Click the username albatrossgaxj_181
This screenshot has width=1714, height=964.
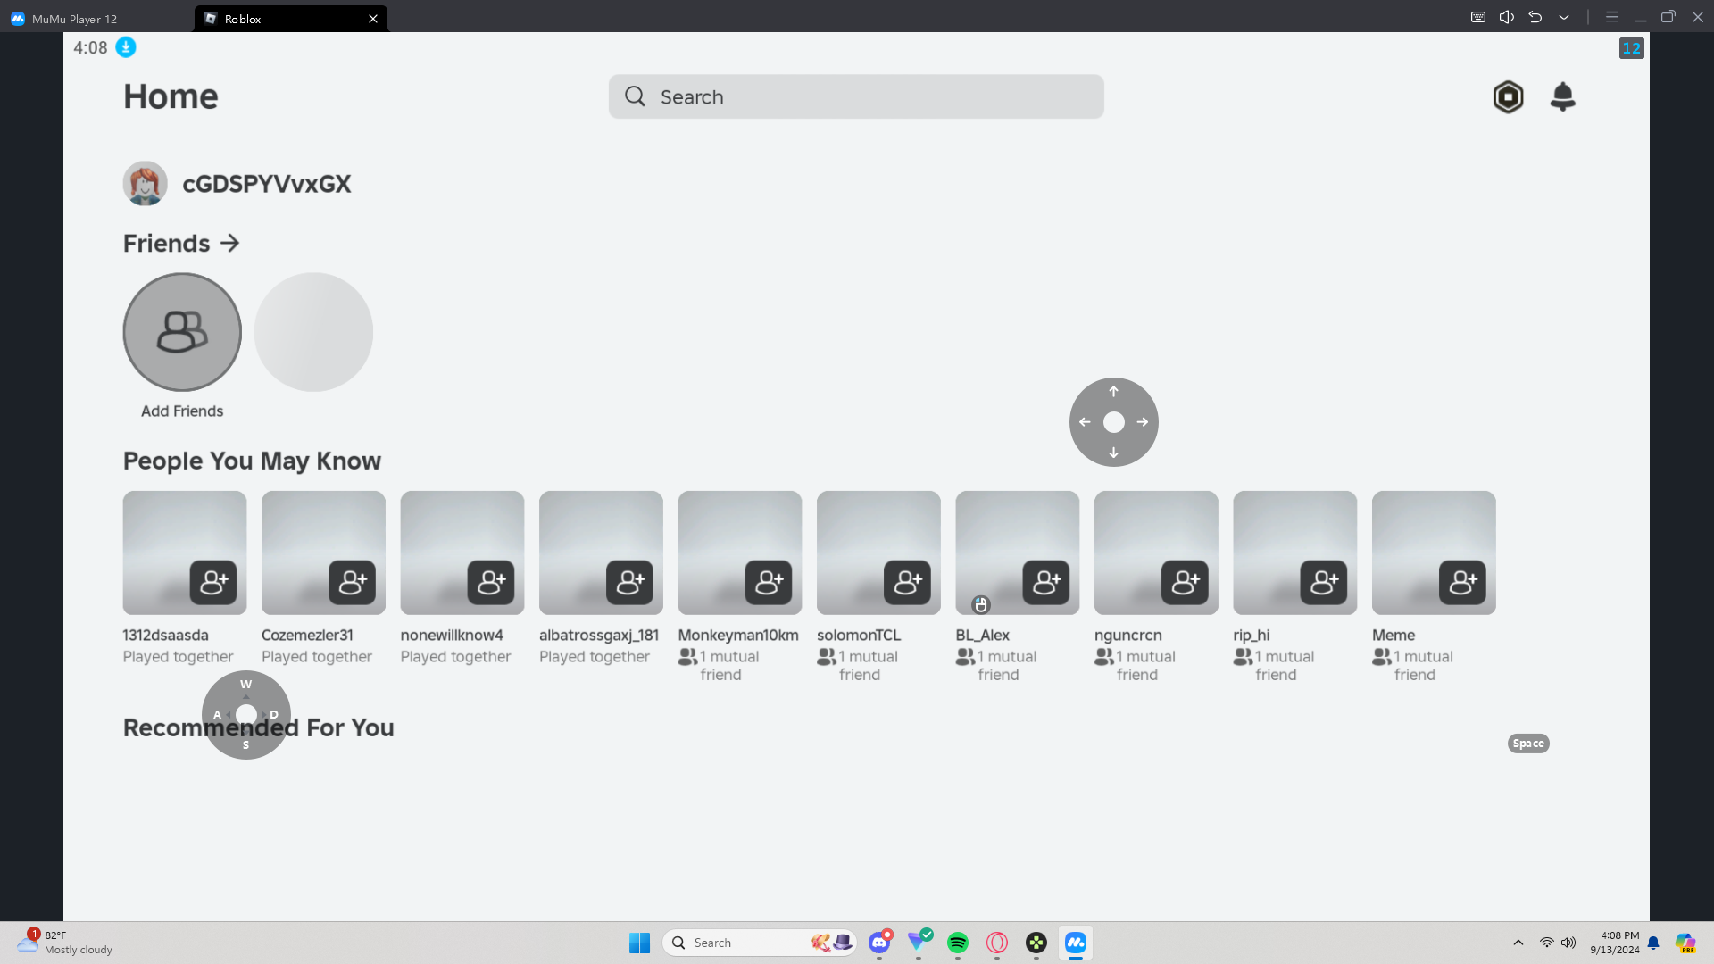[599, 636]
